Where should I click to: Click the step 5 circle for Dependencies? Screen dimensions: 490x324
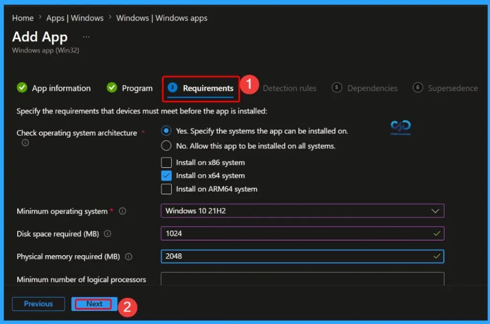point(336,88)
